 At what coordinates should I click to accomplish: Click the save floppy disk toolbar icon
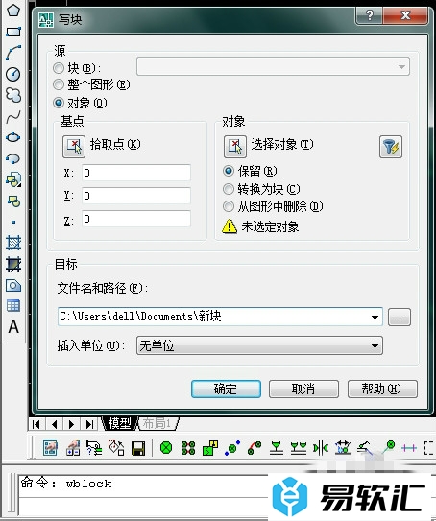tap(138, 448)
